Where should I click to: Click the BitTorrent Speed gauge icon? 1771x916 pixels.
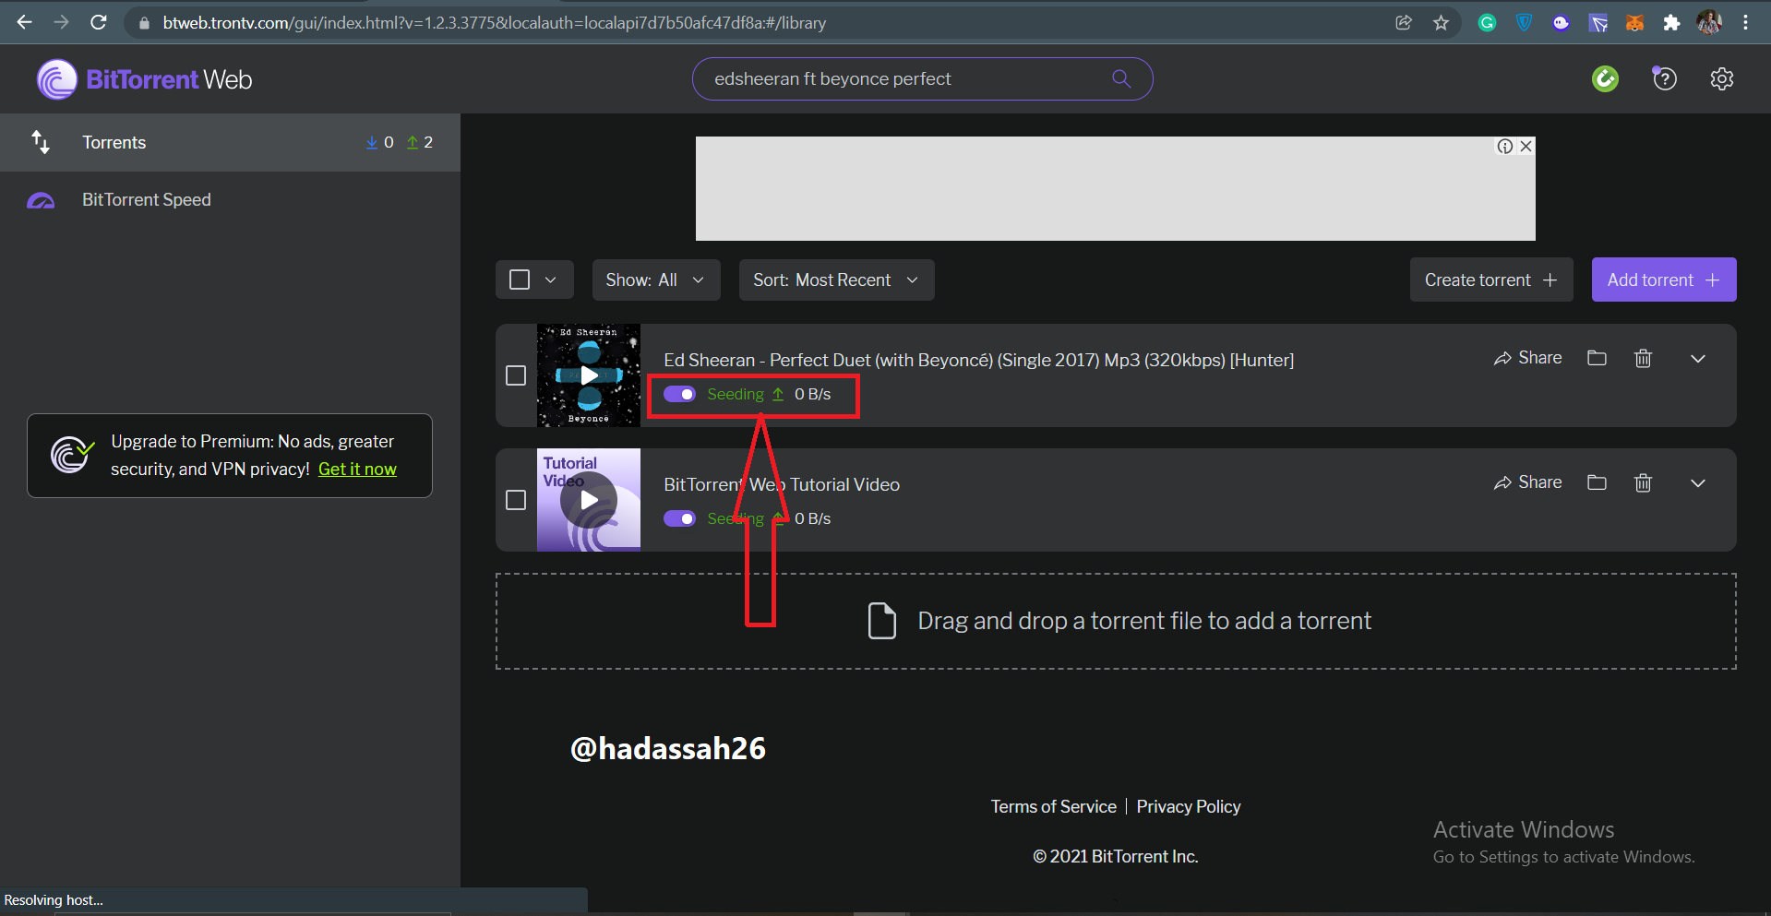41,200
